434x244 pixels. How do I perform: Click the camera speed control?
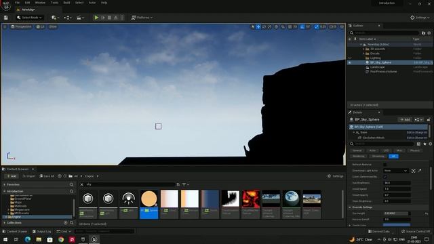tap(332, 27)
